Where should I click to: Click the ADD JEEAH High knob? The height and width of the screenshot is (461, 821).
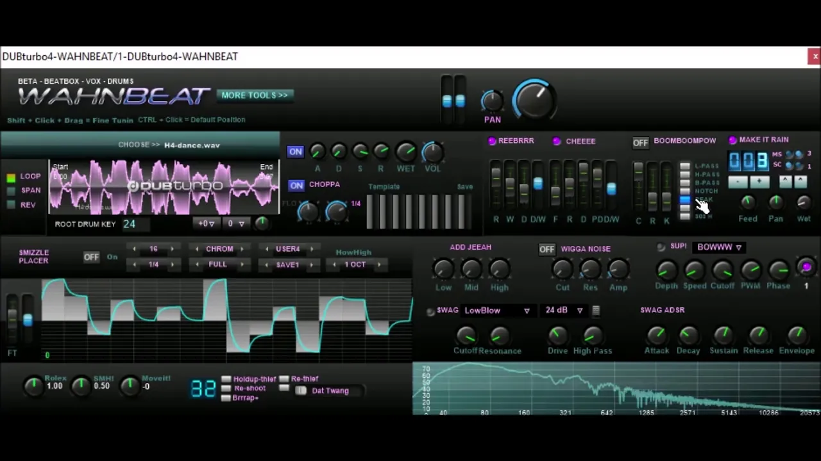tap(499, 270)
